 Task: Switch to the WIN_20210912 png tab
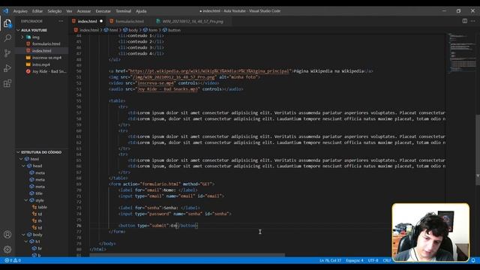pyautogui.click(x=193, y=22)
